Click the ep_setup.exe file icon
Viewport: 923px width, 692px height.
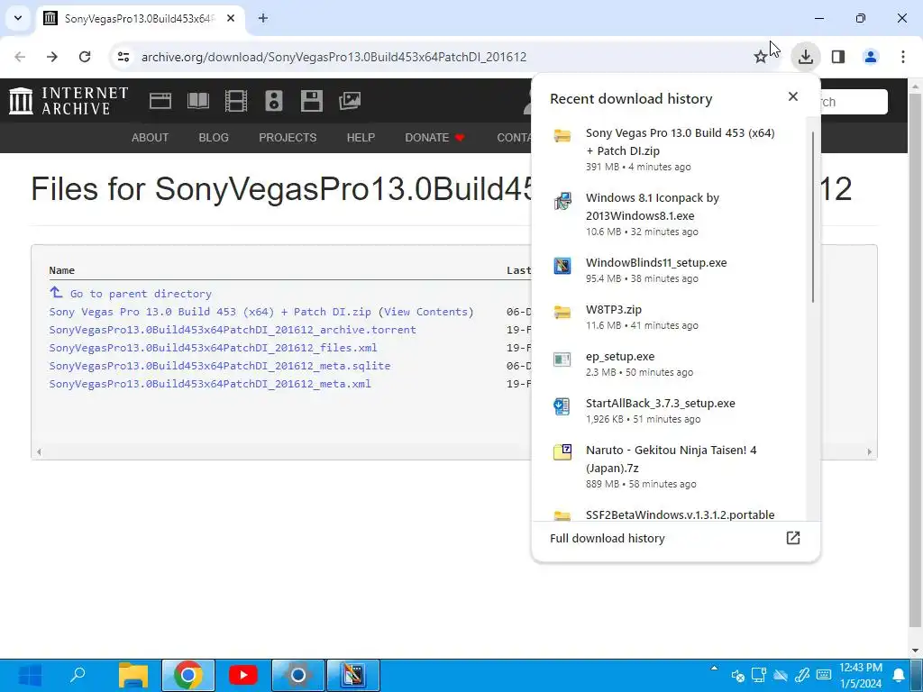[562, 359]
